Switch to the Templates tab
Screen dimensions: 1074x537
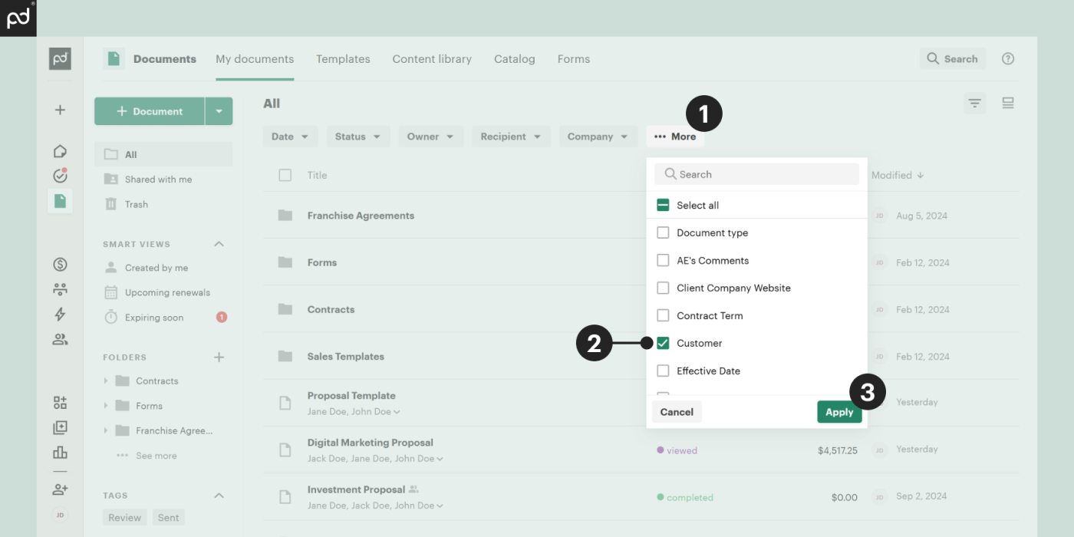(x=343, y=59)
